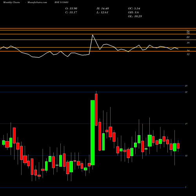This screenshot has height=196, width=196.
Task: Select the 'H: 14.40' high value
Action: pyautogui.click(x=103, y=9)
